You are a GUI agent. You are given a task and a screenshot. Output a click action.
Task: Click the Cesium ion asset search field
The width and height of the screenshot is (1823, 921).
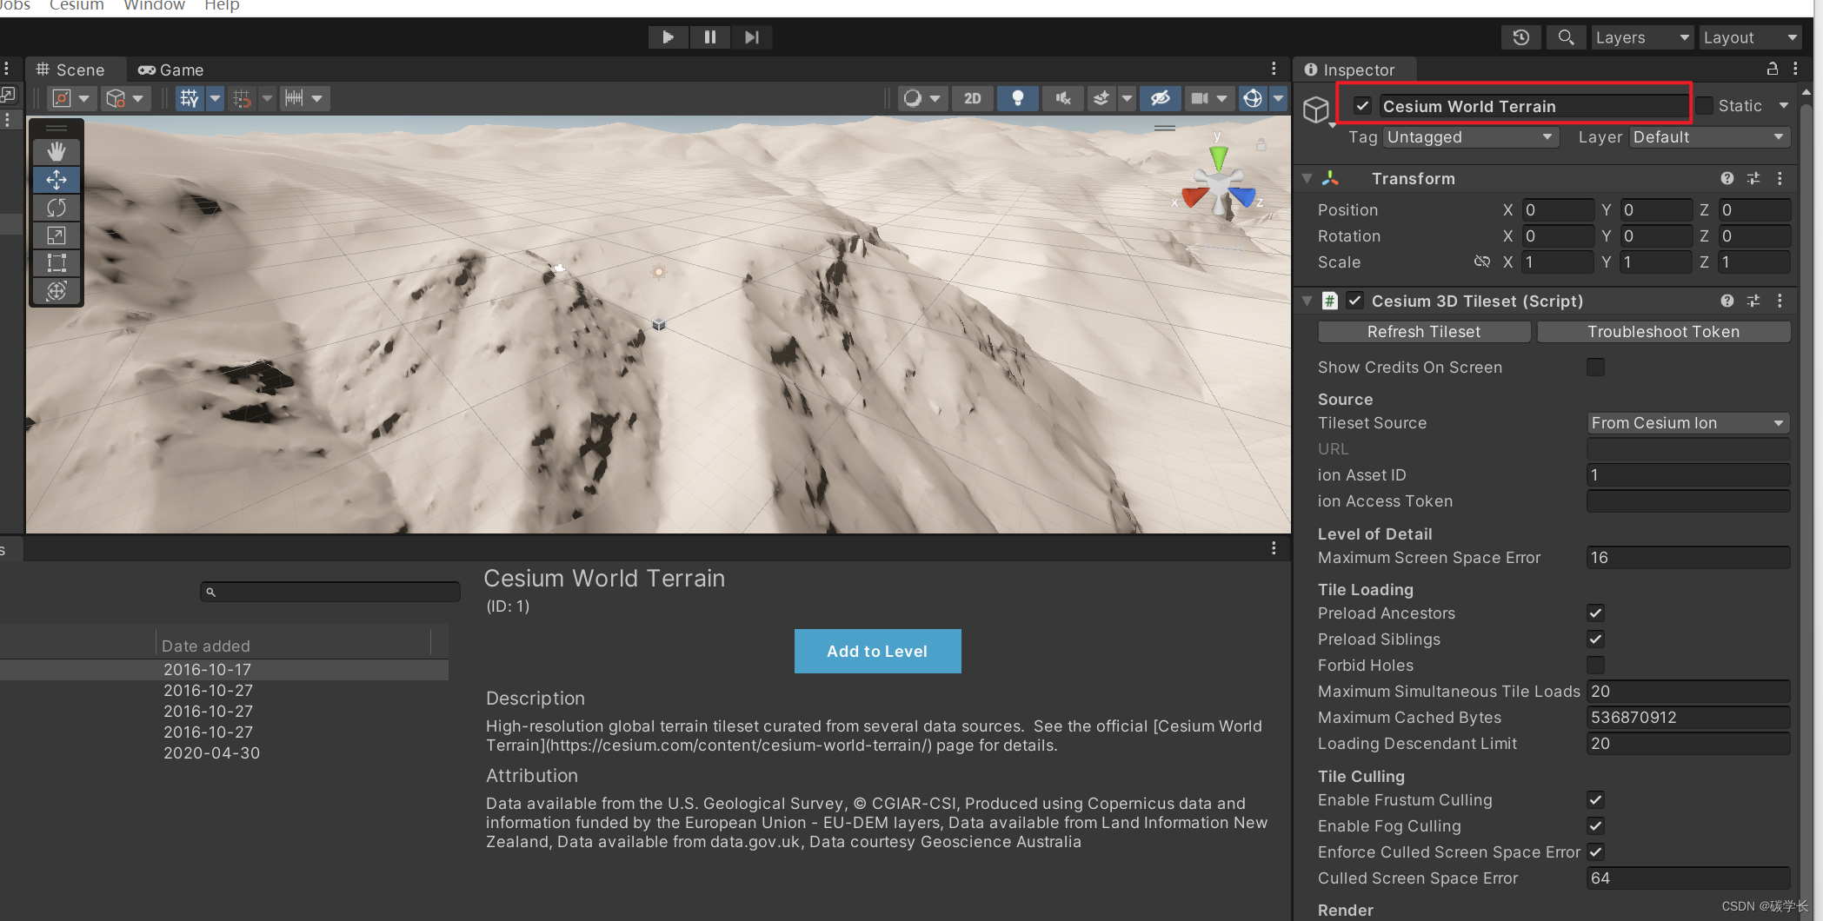330,592
